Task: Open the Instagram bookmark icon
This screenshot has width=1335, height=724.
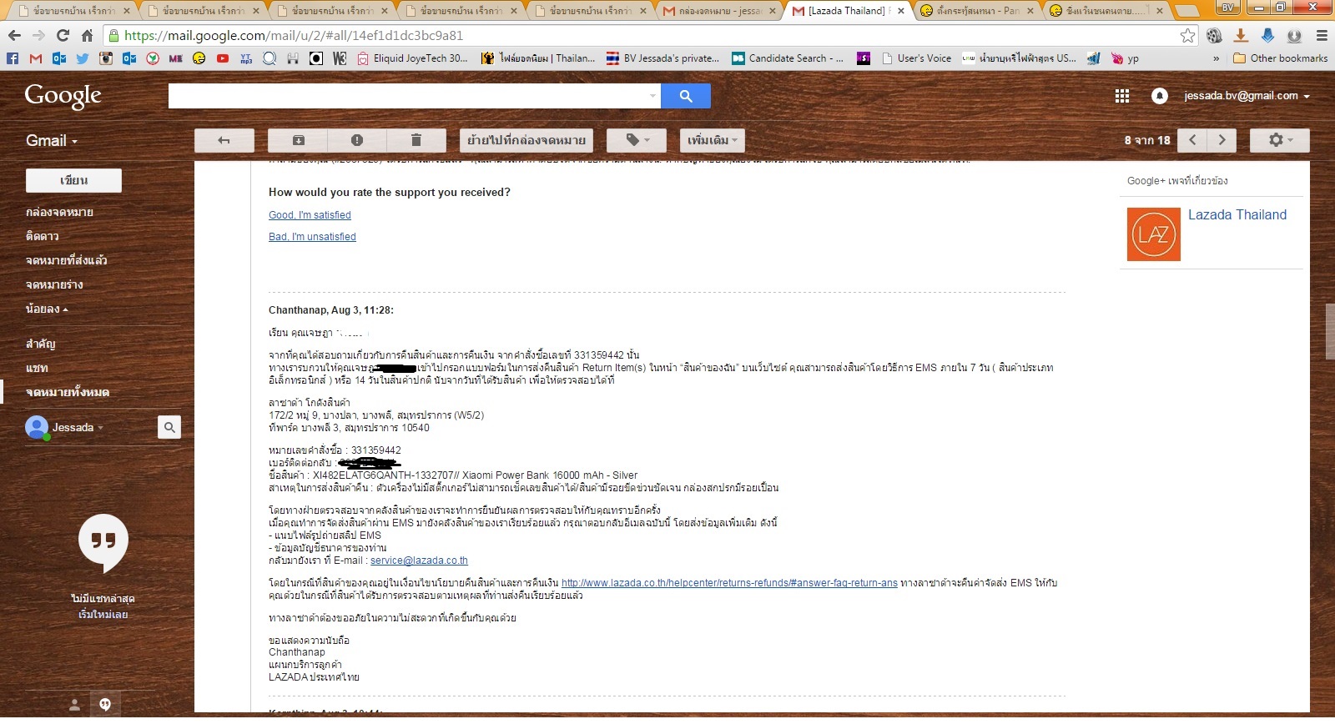Action: 106,58
